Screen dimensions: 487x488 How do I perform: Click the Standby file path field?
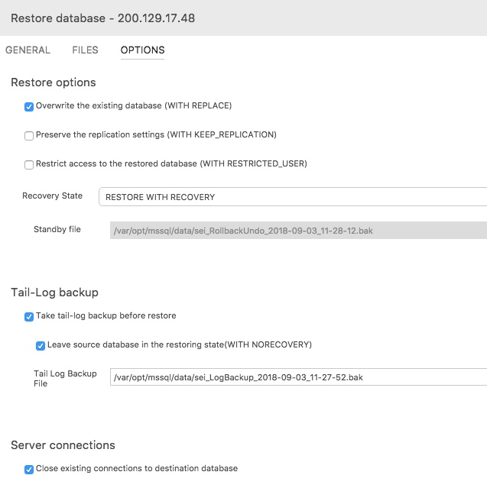[x=298, y=231]
